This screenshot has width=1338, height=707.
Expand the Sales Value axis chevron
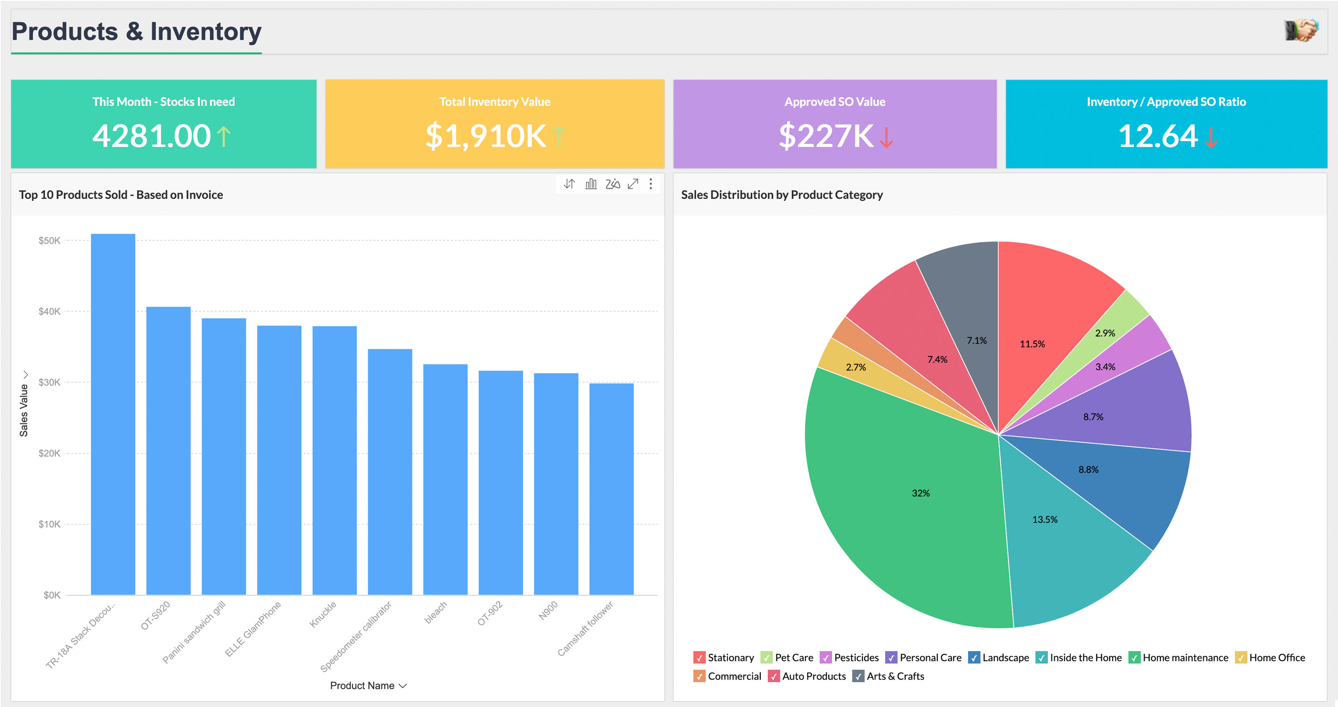click(25, 375)
